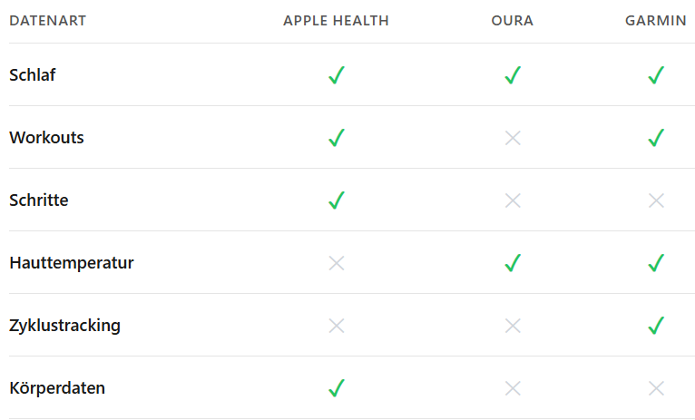Click the Hauttemperatur checkmark under Oura
This screenshot has height=420, width=695.
click(x=513, y=263)
